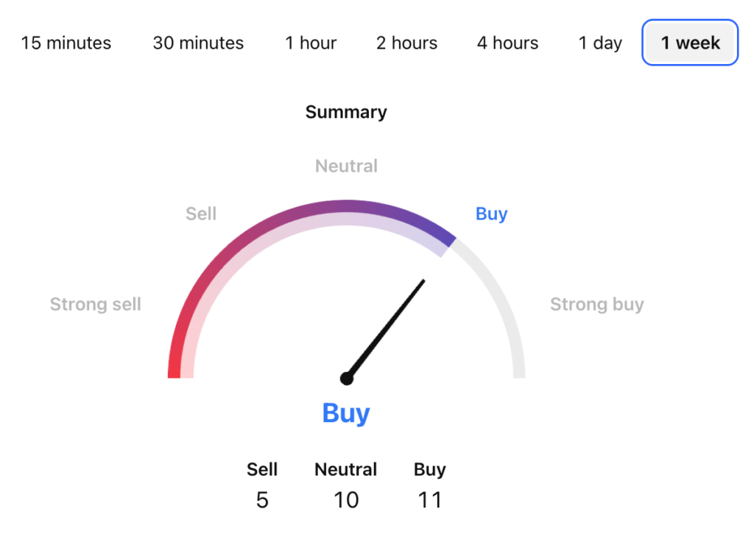Select the 2 hours timeframe
Viewport: 754px width, 534px height.
(406, 43)
